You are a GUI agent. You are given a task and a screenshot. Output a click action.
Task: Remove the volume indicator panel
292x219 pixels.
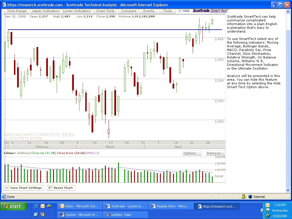[216, 153]
